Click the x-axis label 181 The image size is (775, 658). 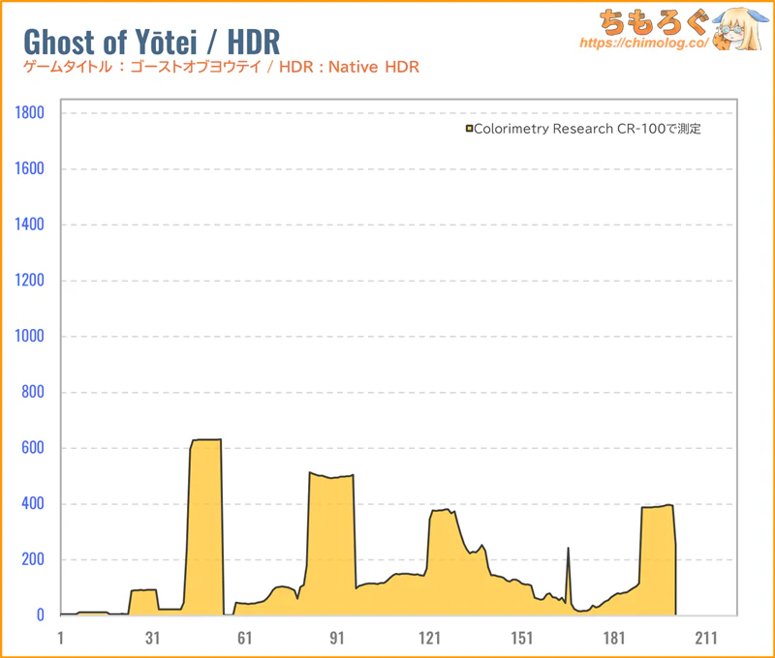coord(614,638)
